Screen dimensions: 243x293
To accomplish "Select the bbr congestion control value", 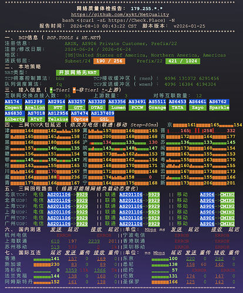I will [60, 79].
